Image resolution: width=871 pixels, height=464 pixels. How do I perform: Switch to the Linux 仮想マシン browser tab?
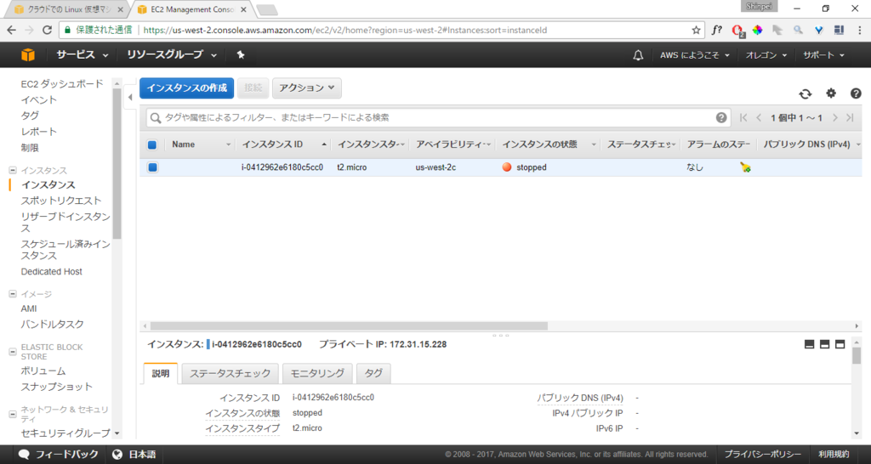tap(67, 9)
